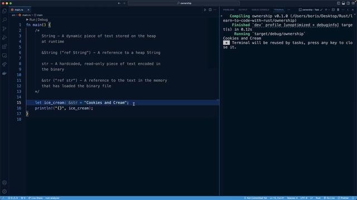
Task: Select language mode Rust in status bar
Action: coord(318,198)
